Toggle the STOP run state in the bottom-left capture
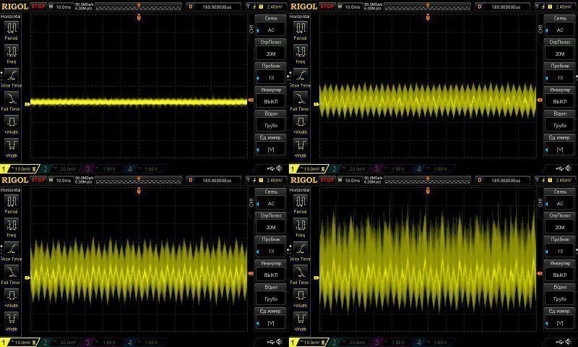 [38, 180]
